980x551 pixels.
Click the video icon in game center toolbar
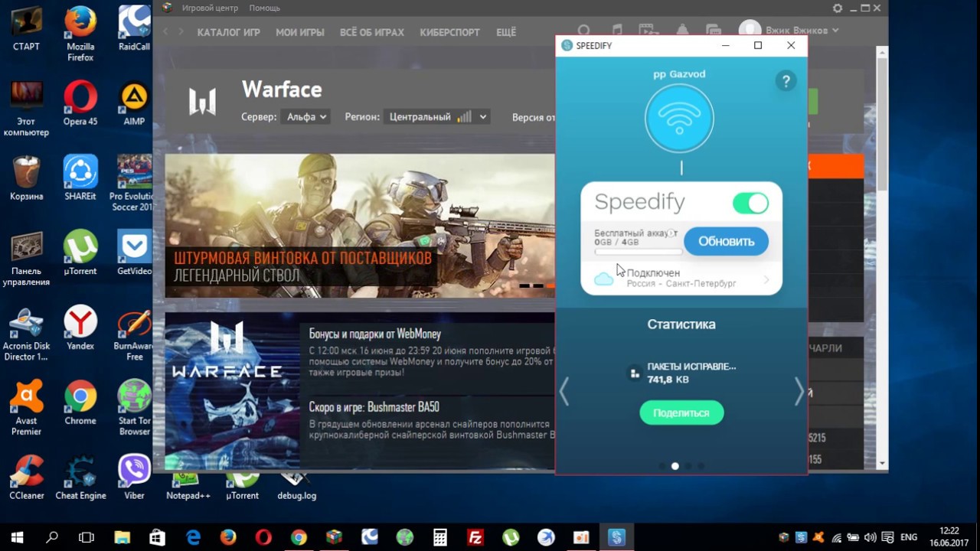(648, 31)
